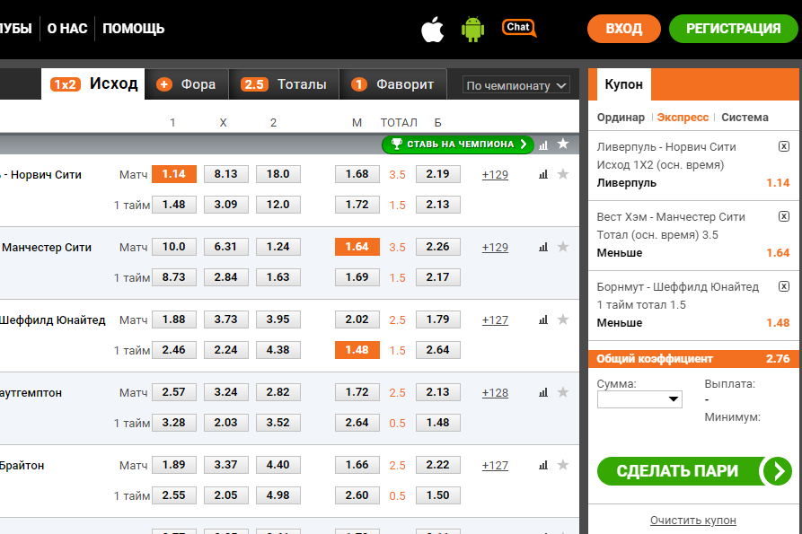This screenshot has width=802, height=534.
Task: Switch to the Исход 1x2 tab
Action: (93, 83)
